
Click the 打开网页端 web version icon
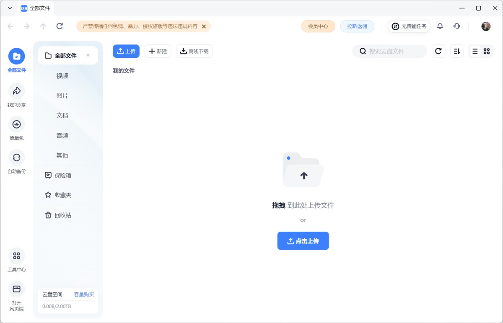click(x=16, y=289)
